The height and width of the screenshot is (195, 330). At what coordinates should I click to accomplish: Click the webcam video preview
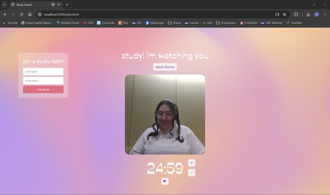coord(165,114)
